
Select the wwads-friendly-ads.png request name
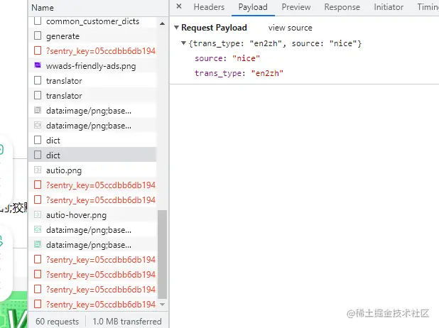pos(91,66)
